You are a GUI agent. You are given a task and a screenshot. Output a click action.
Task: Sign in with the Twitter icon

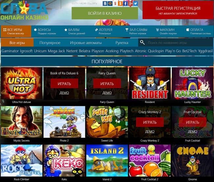click(135, 3)
